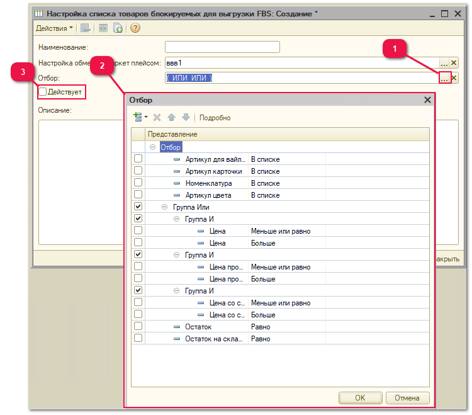This screenshot has height=415, width=472.
Task: Collapse the root Отбор tree node
Action: click(153, 147)
